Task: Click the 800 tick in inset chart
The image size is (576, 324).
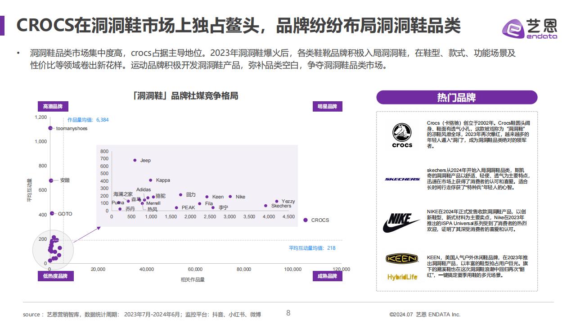Action: [104, 151]
